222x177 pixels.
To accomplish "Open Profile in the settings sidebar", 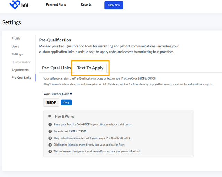I will click(x=16, y=38).
